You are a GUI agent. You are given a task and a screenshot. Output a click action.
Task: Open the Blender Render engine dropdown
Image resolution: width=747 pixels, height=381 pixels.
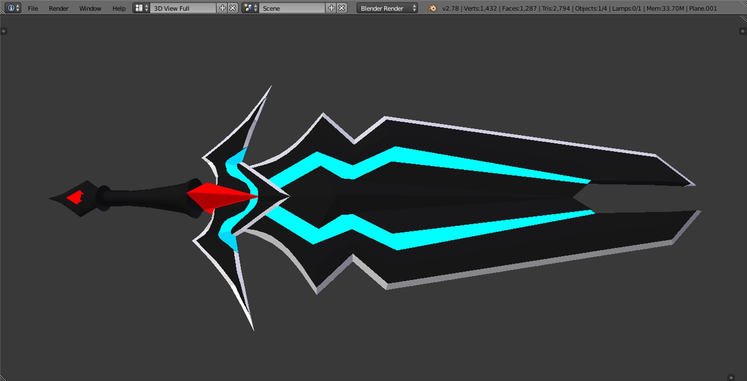[x=387, y=8]
